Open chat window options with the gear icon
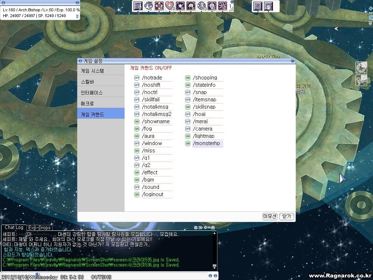The height and width of the screenshot is (280, 373). [x=196, y=227]
